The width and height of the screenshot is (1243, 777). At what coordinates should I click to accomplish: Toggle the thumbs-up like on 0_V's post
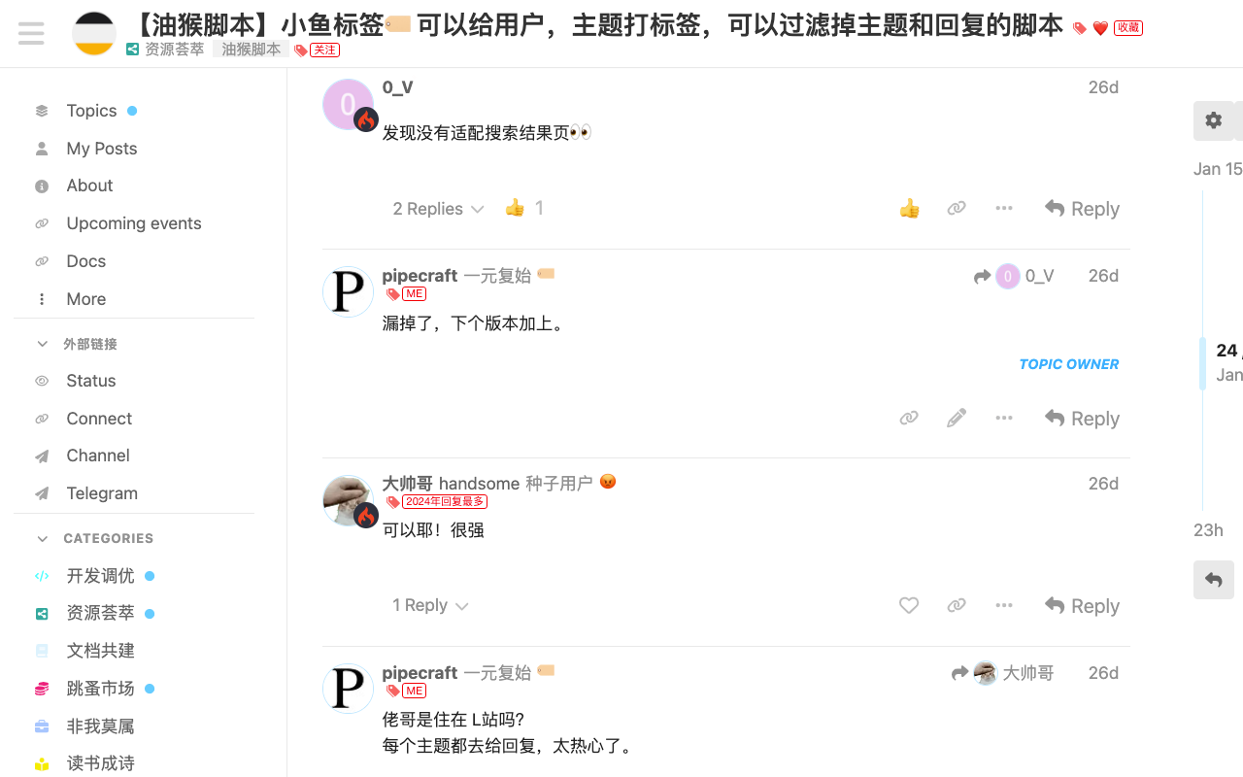click(909, 208)
